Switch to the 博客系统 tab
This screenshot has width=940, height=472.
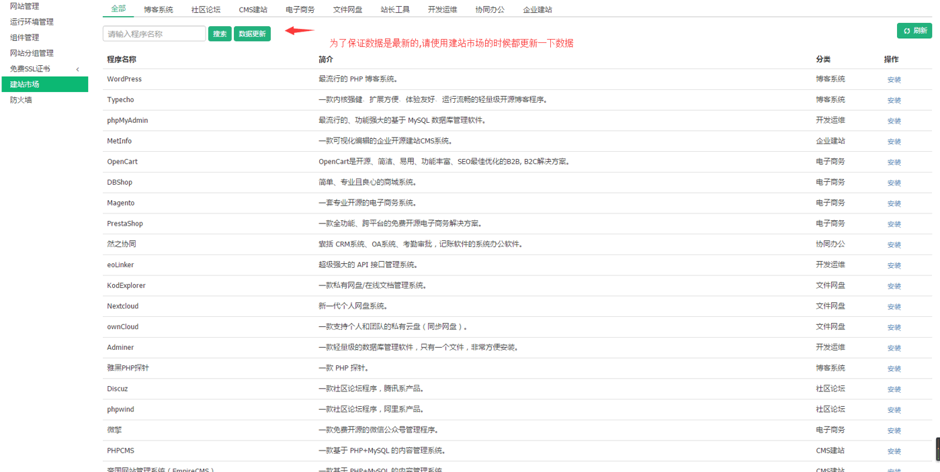pyautogui.click(x=158, y=9)
